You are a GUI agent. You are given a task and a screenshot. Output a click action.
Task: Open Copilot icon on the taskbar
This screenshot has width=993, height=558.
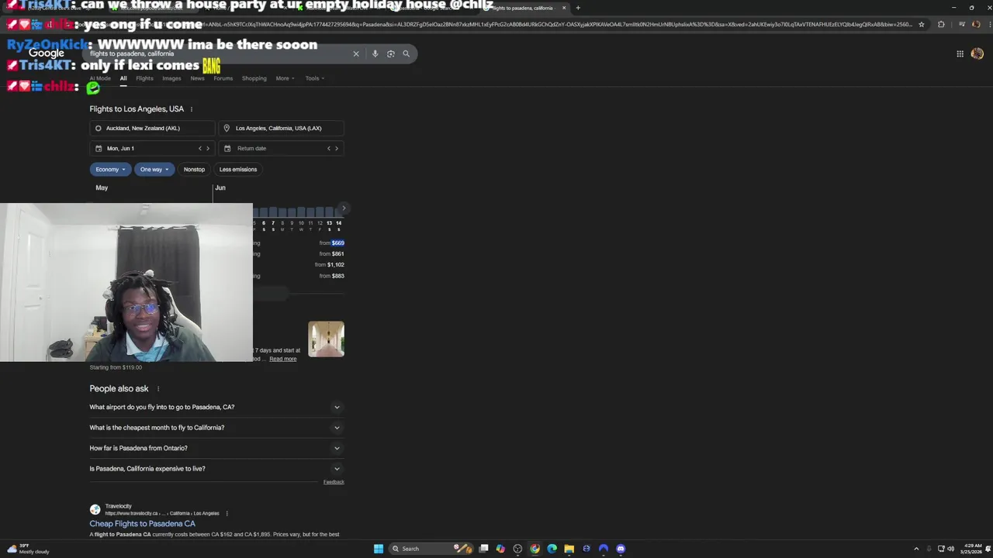coord(500,549)
